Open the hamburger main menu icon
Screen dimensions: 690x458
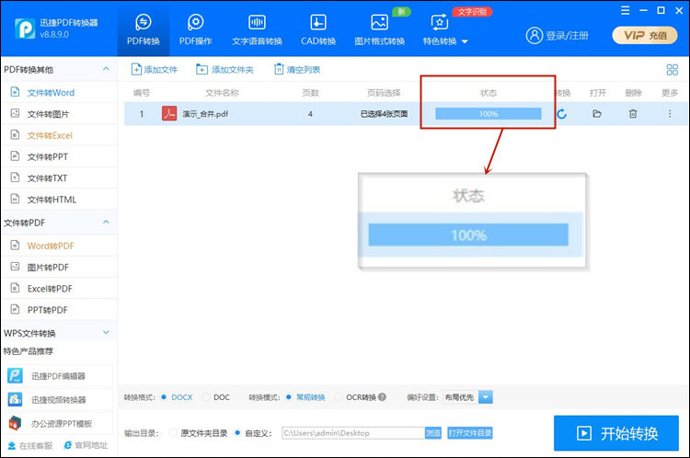[625, 10]
